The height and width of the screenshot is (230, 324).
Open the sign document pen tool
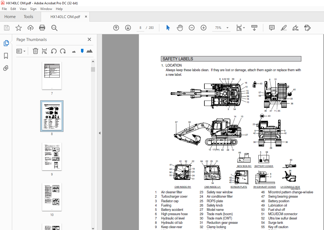tap(295, 28)
